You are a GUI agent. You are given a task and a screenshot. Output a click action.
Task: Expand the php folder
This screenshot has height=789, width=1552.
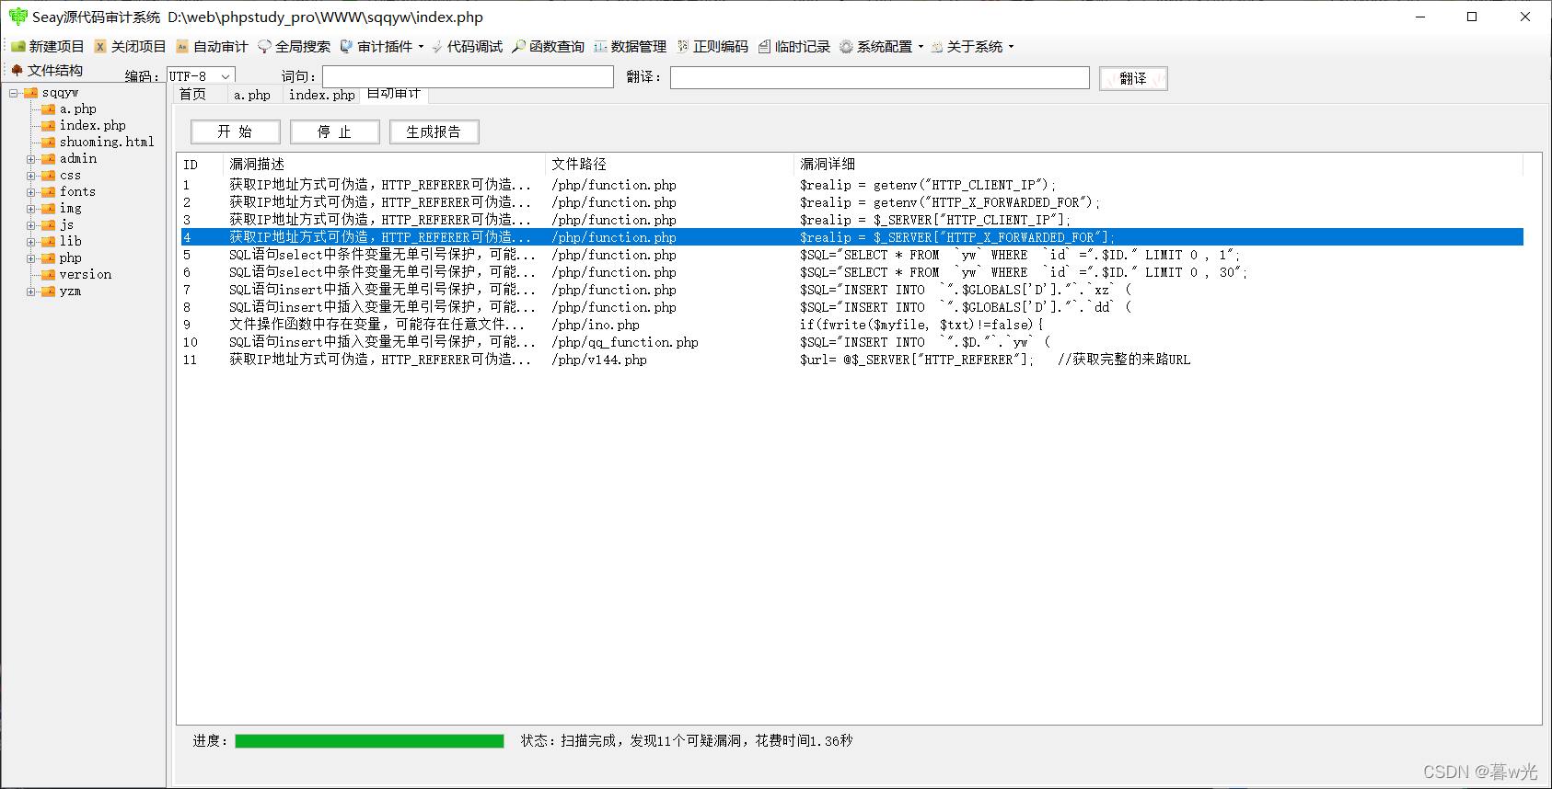[x=31, y=258]
